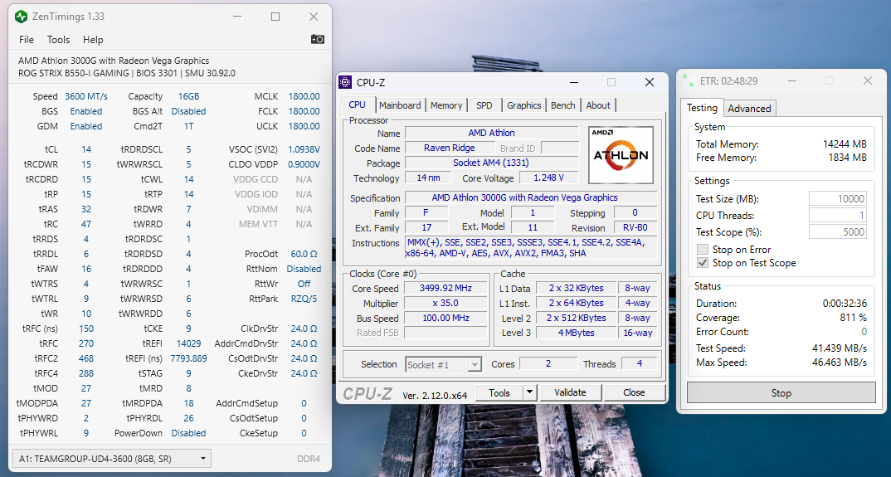This screenshot has width=891, height=477.
Task: Click the ZenTimings app logo icon
Action: [21, 17]
